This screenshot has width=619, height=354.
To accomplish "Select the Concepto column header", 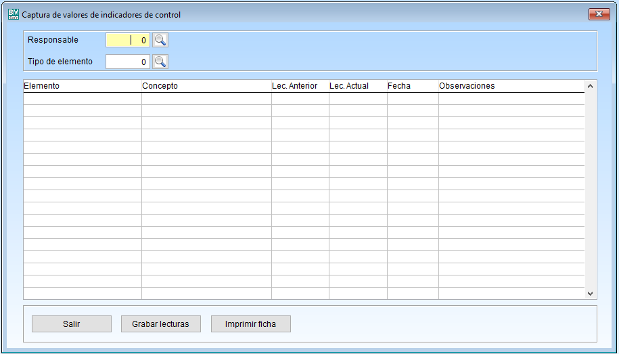I will tap(206, 86).
